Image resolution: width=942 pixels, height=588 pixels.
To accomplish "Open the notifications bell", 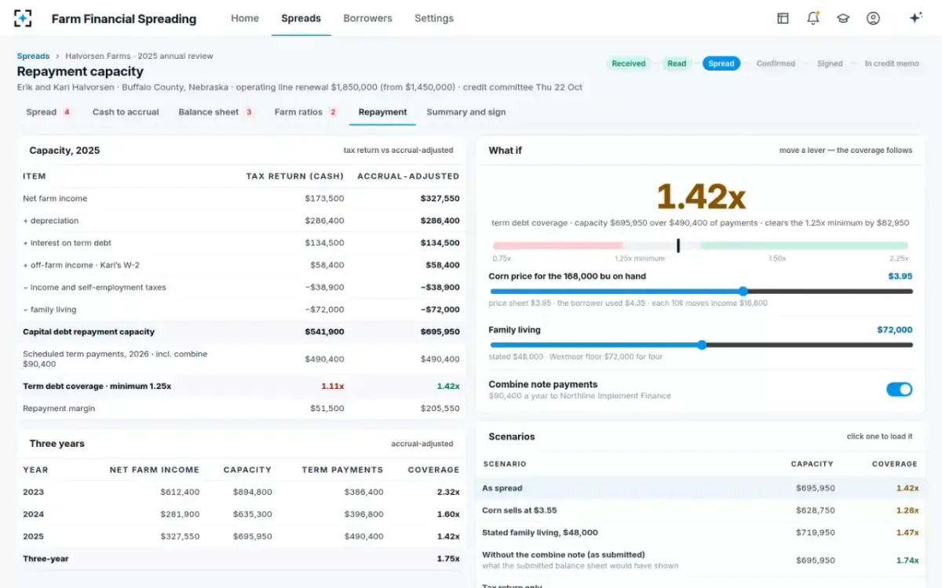I will pyautogui.click(x=813, y=18).
